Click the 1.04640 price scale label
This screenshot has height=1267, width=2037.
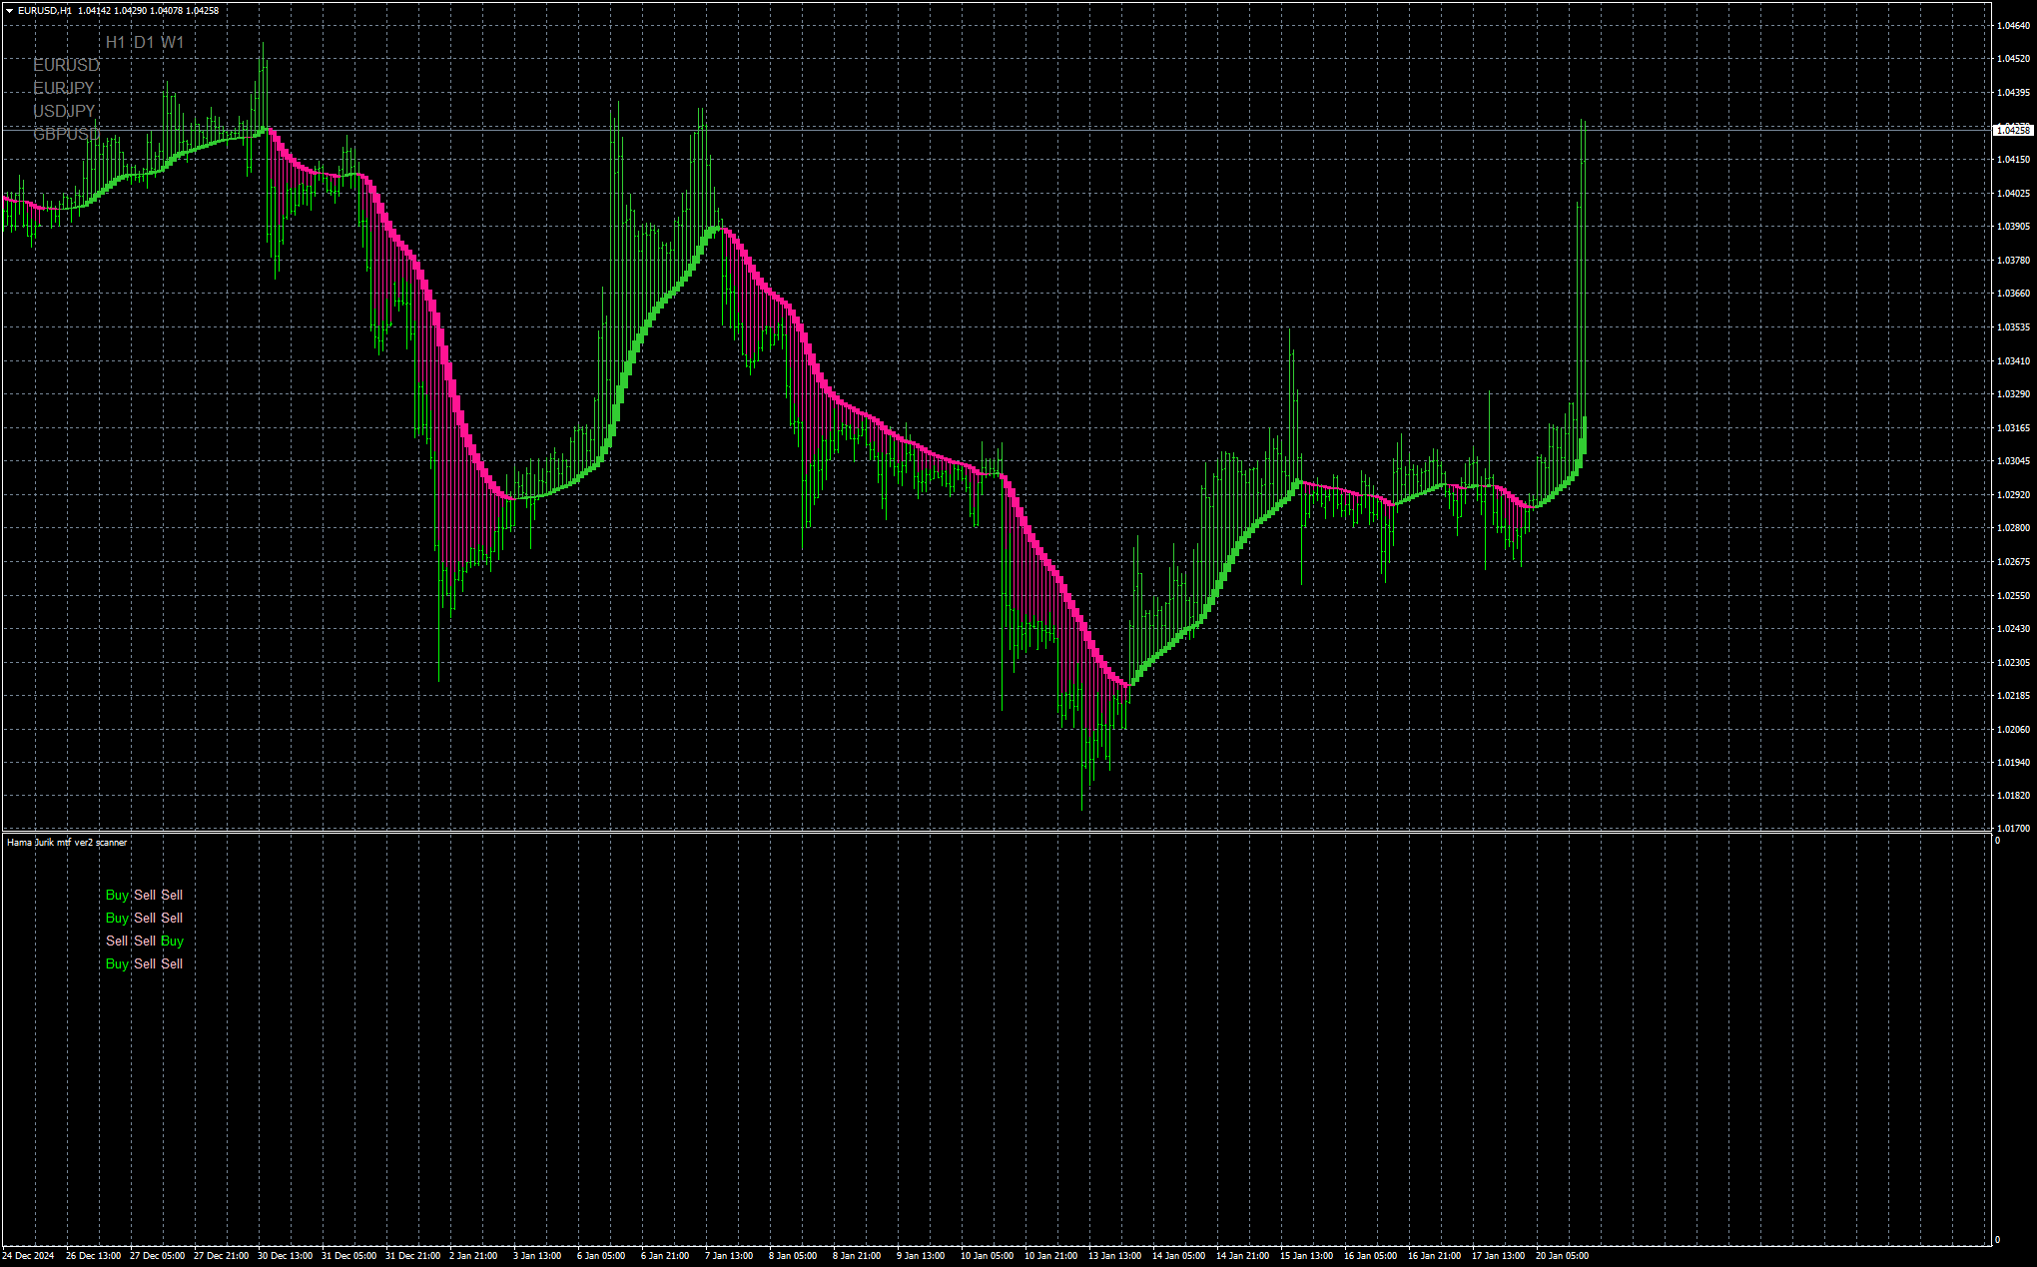tap(2013, 26)
